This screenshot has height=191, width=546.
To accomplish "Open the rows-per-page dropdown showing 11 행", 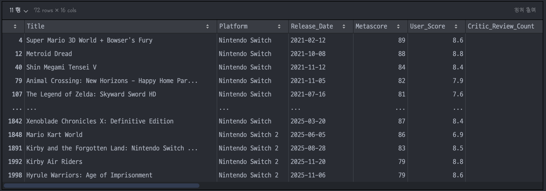I will coord(19,10).
